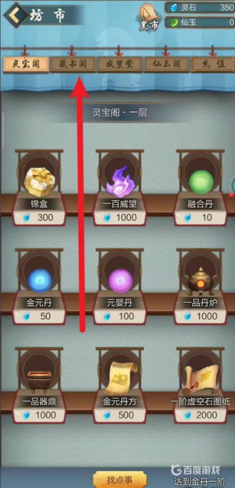Open the 仙玉阁 tab

click(x=167, y=64)
